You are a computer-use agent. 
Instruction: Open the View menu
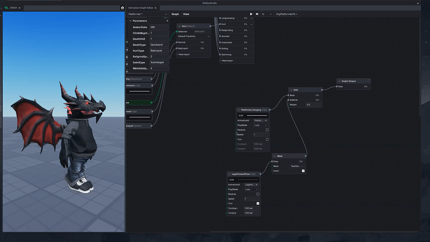(186, 14)
